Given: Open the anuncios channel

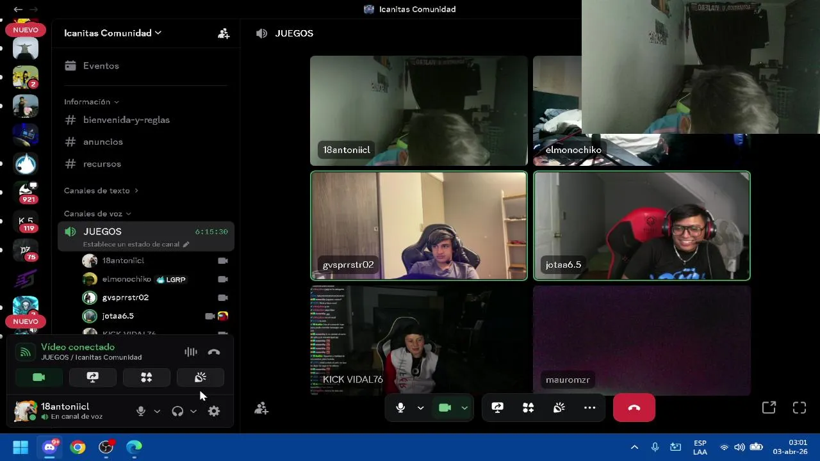Looking at the screenshot, I should point(146,142).
